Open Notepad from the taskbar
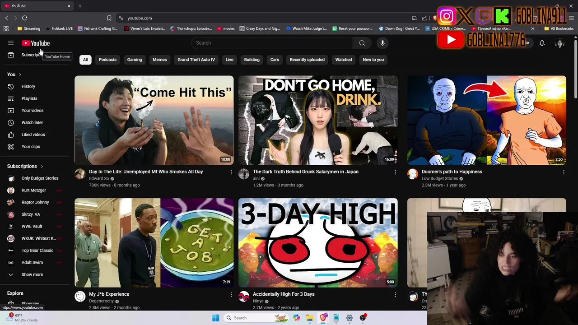The width and height of the screenshot is (578, 325). tap(336, 318)
